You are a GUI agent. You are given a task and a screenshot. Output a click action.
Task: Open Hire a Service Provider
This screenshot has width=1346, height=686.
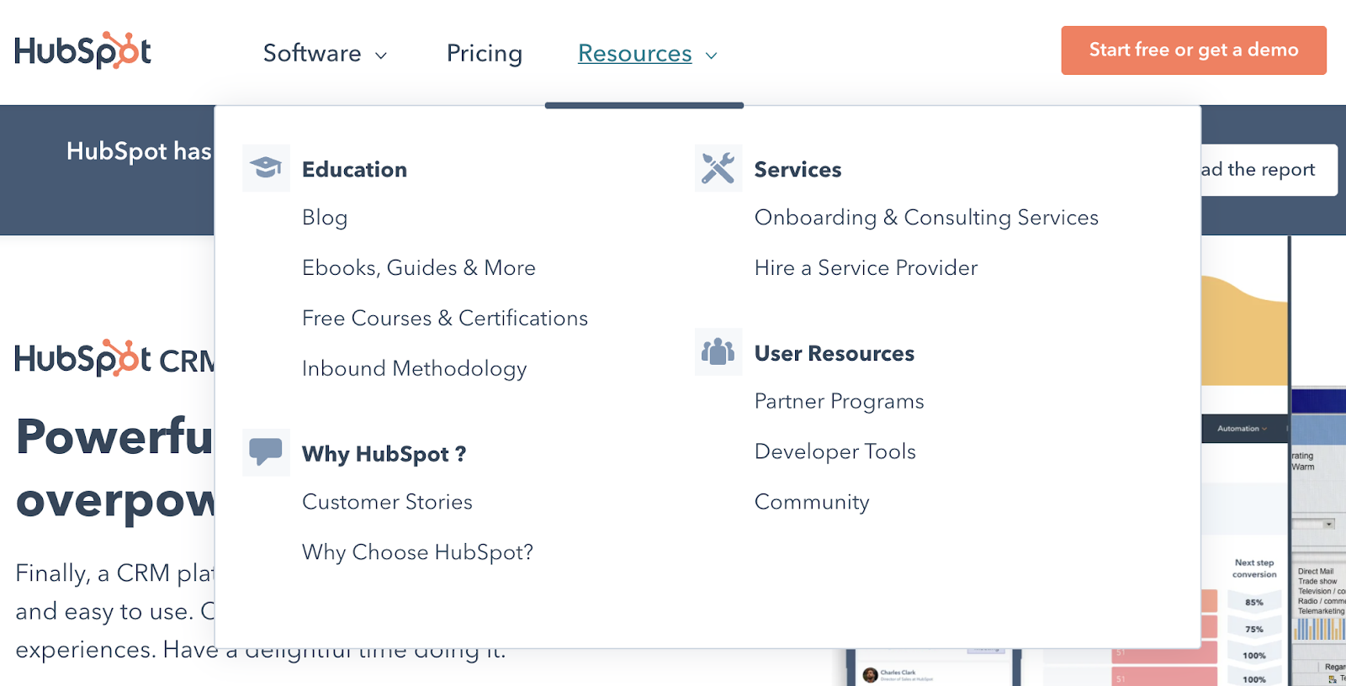(x=866, y=267)
